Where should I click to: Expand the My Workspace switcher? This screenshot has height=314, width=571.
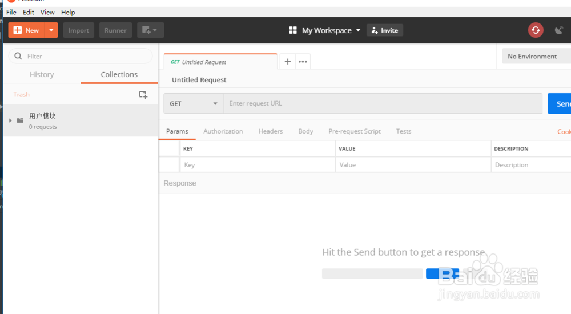[358, 30]
